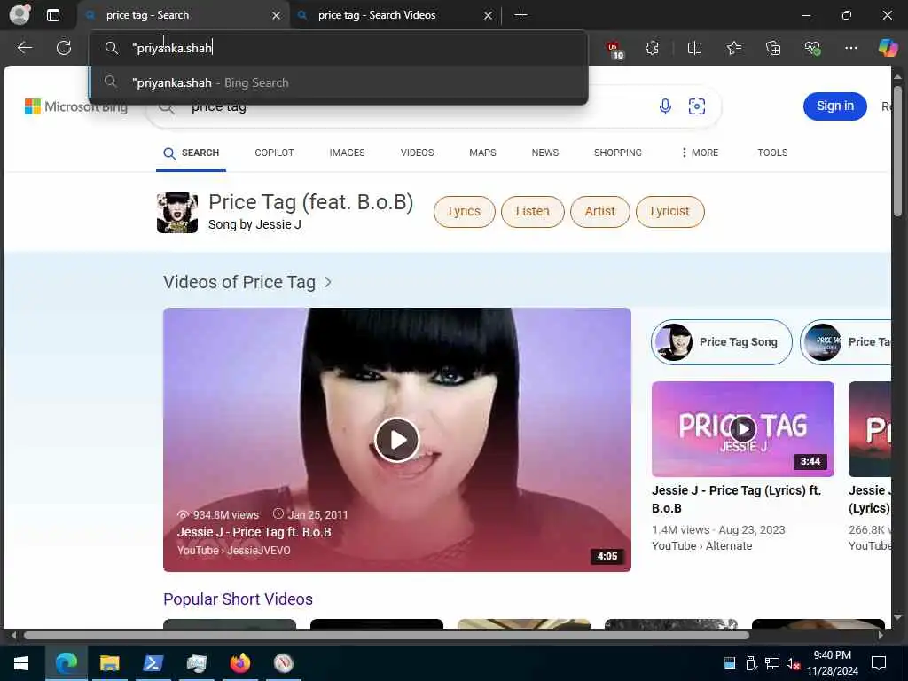Close the 'price tag - Search Videos' tab

489,16
